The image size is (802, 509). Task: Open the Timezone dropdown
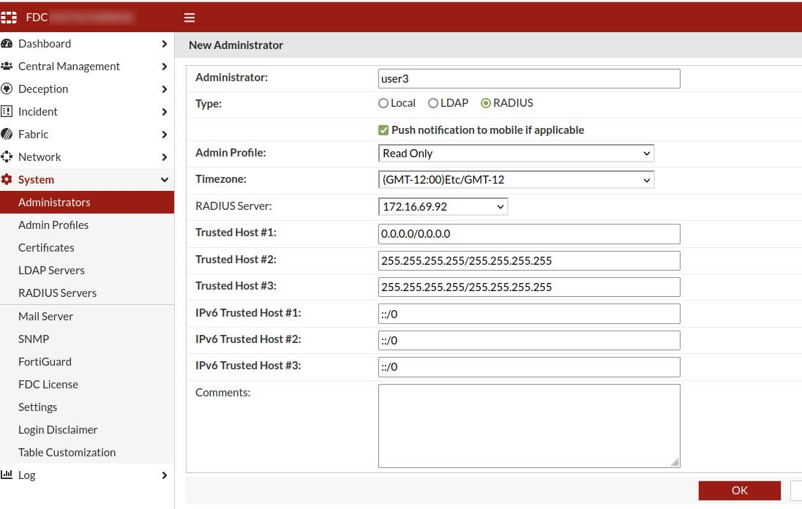(516, 180)
